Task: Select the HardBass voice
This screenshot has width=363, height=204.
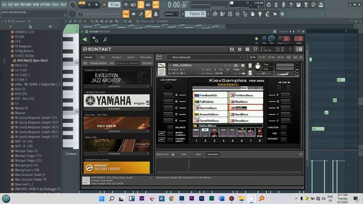Action: click(x=246, y=114)
